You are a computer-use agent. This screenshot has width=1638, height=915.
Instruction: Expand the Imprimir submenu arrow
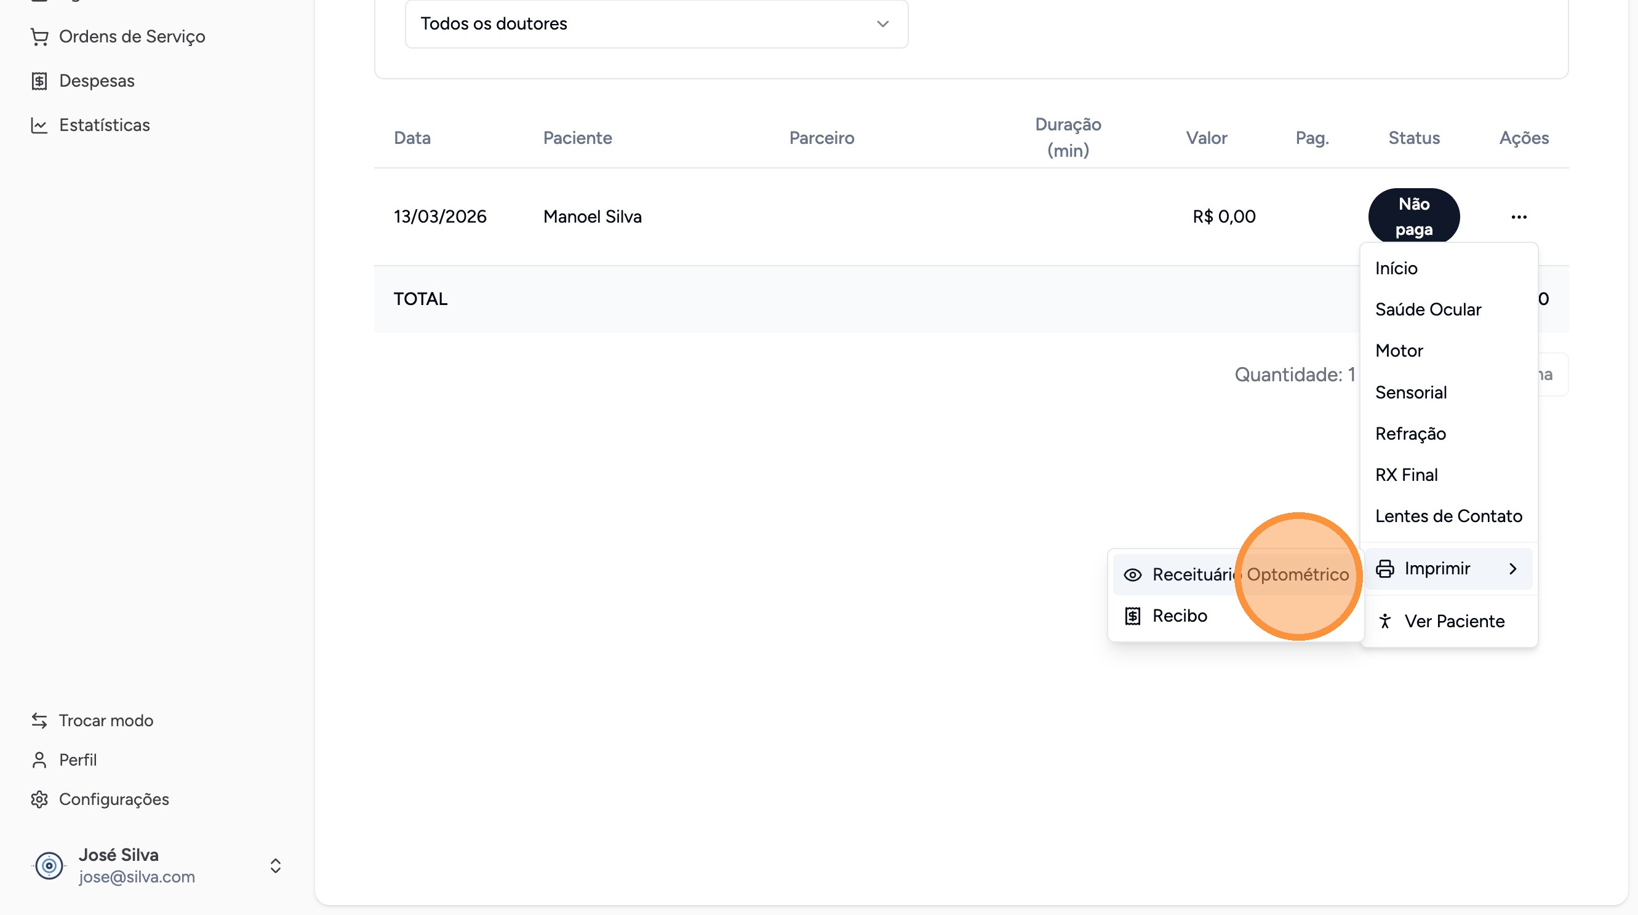pos(1512,569)
